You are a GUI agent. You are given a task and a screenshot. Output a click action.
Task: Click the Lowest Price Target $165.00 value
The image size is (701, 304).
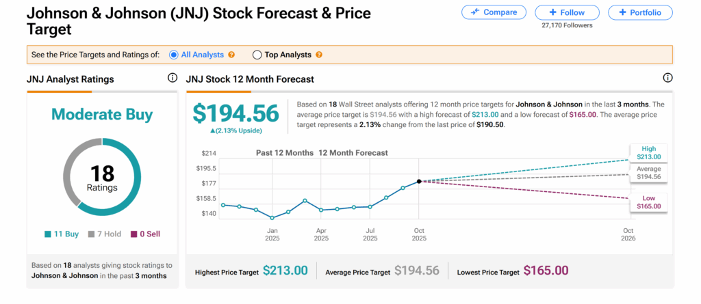click(546, 271)
